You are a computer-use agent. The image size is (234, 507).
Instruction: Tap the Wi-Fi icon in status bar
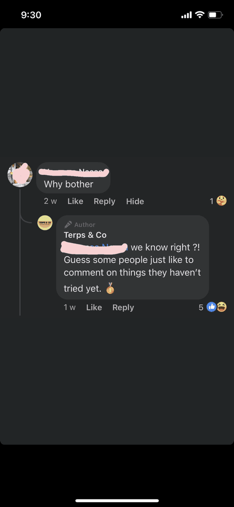(x=200, y=15)
